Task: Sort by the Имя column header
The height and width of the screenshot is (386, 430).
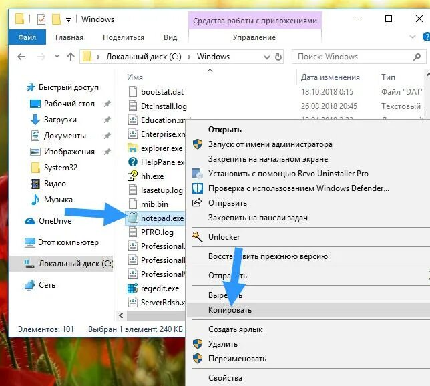Action: (x=135, y=77)
